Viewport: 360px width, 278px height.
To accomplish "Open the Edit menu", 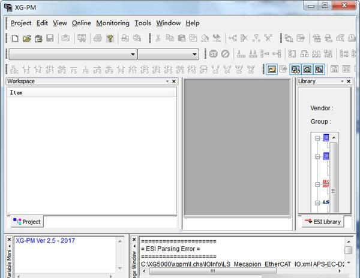I will pos(42,23).
